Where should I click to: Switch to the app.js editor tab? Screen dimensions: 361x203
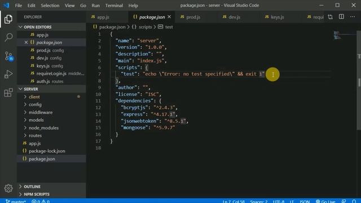click(x=107, y=17)
